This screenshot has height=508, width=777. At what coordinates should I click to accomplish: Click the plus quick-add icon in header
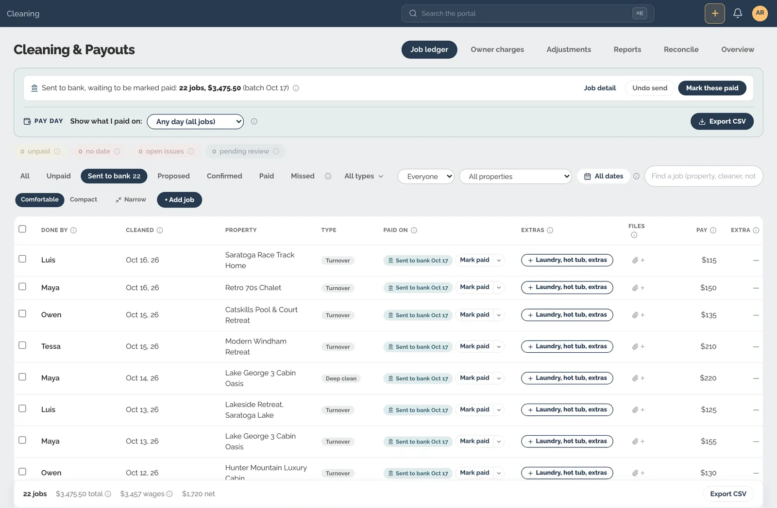(715, 14)
